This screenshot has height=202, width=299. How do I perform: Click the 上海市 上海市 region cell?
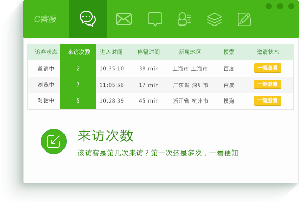[x=190, y=69]
